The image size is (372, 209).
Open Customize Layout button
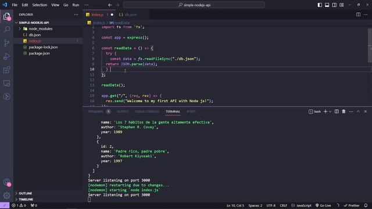(x=342, y=5)
